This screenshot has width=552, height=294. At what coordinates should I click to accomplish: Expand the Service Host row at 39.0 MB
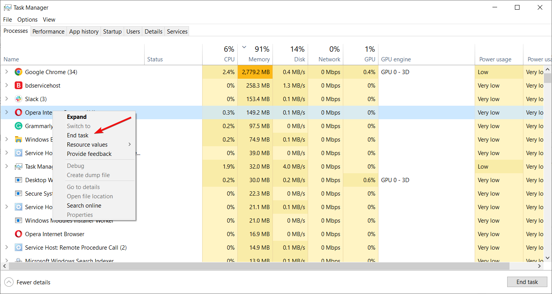point(6,153)
